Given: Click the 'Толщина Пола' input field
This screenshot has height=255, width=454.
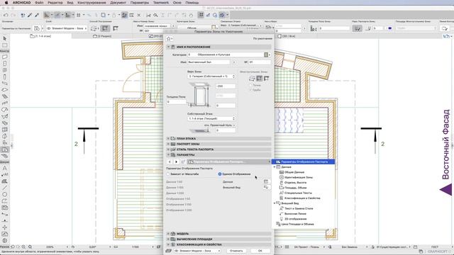Looking at the screenshot, I should (176, 102).
